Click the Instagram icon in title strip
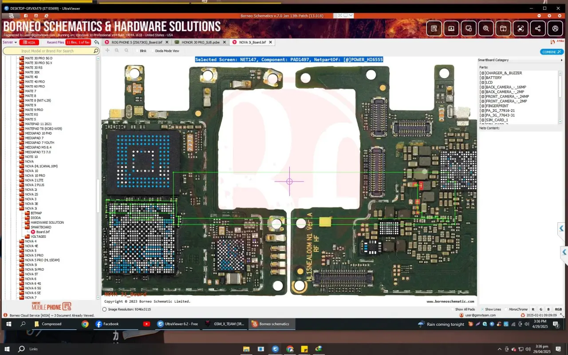568x355 pixels. (36, 16)
